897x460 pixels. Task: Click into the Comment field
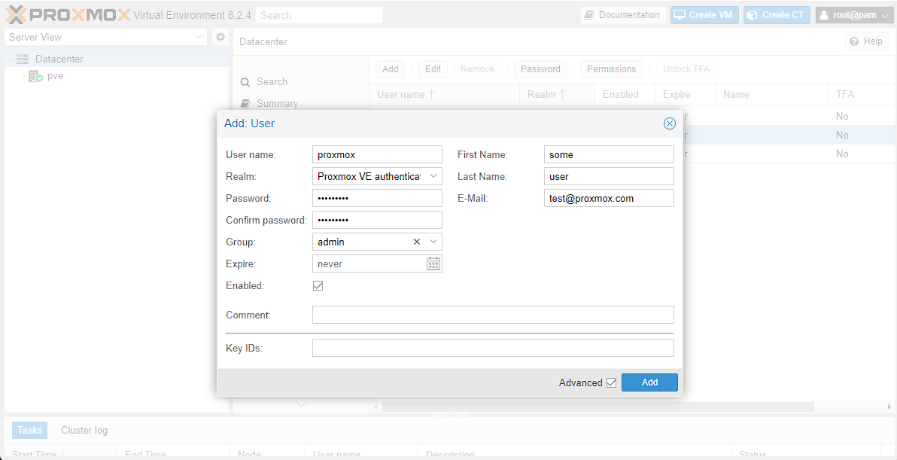point(493,315)
